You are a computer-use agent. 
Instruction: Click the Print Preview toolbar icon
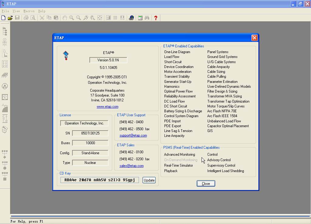(33, 18)
